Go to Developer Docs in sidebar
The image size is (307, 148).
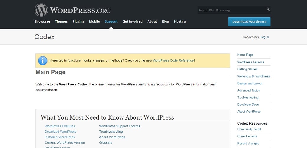pos(248,105)
